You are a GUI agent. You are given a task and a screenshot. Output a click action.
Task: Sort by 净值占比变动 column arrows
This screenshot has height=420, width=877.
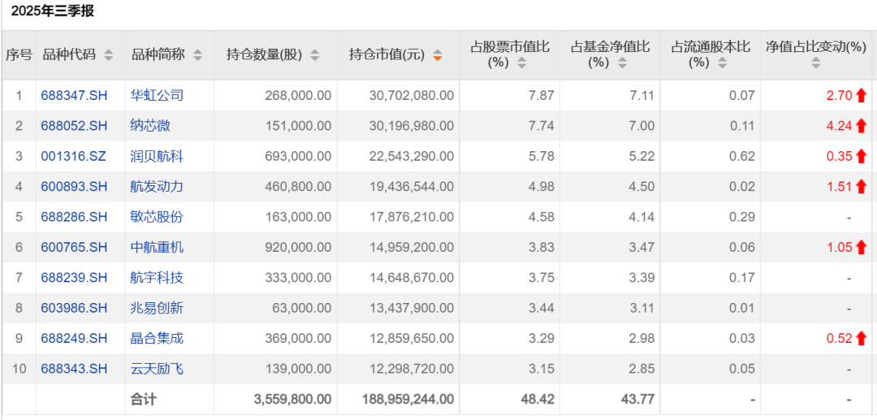click(x=816, y=63)
